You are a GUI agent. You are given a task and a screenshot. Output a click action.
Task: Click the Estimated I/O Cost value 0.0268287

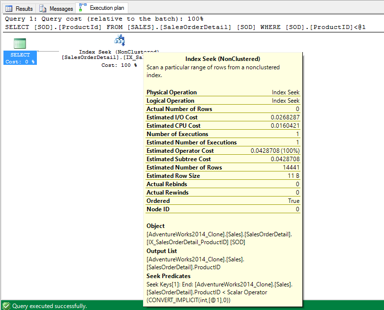(x=285, y=117)
